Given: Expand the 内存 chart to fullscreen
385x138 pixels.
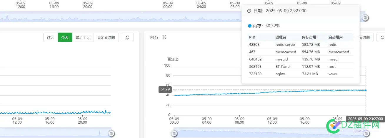Looking at the screenshot, I should pyautogui.click(x=164, y=37).
